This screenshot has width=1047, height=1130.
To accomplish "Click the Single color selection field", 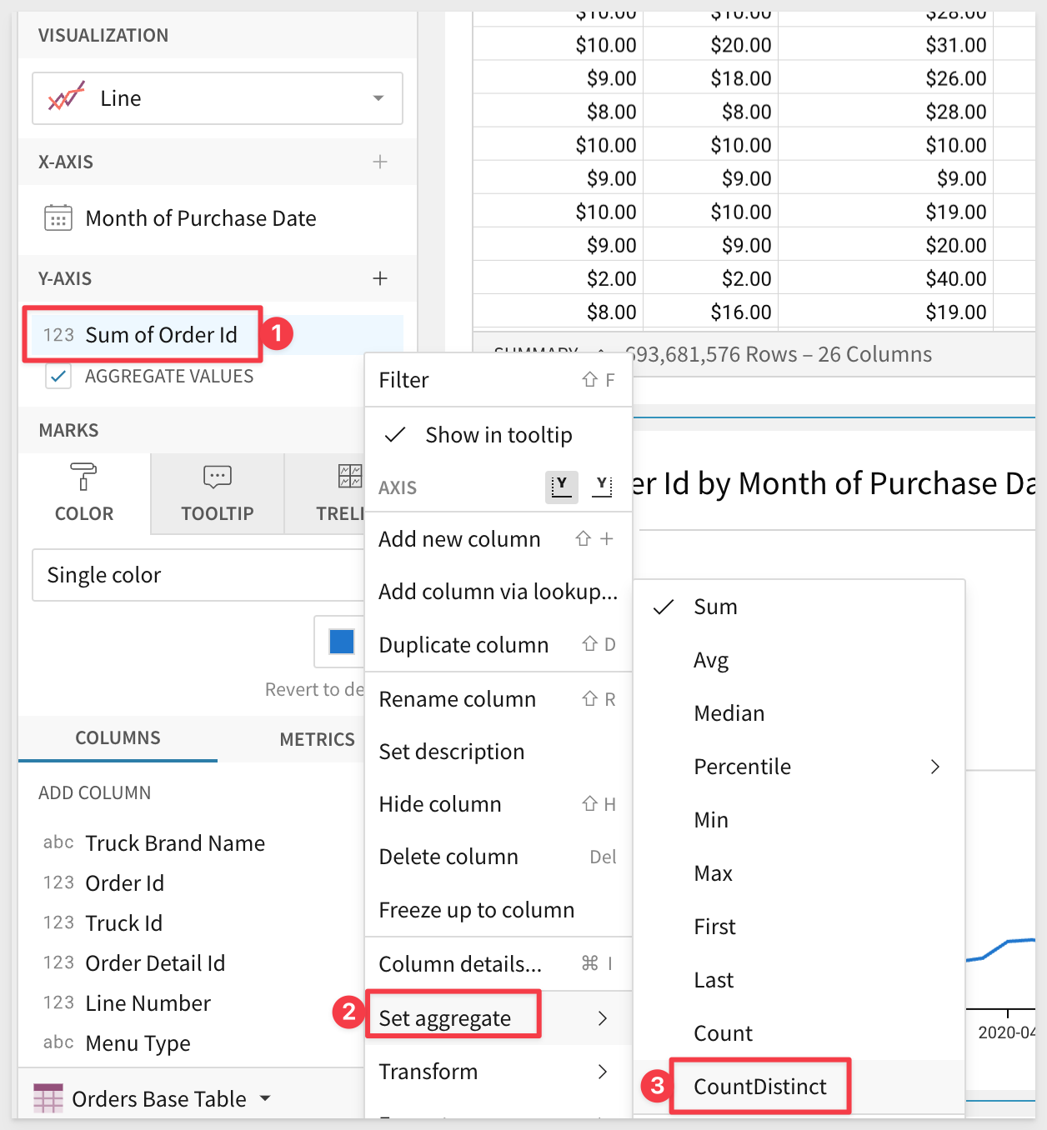I will pos(197,575).
